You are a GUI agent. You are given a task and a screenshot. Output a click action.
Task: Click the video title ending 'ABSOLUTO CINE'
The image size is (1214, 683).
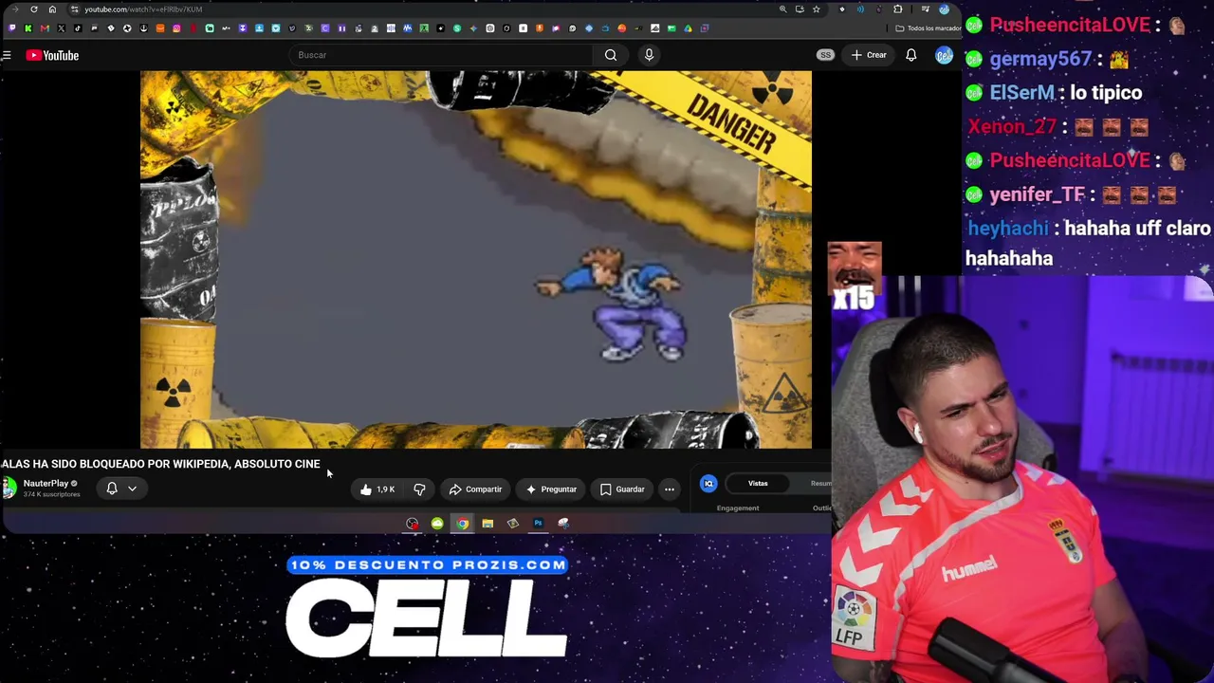[160, 464]
